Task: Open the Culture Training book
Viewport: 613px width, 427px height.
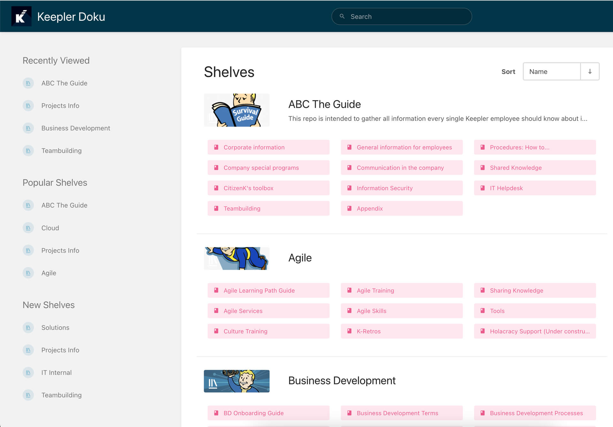Action: [269, 331]
